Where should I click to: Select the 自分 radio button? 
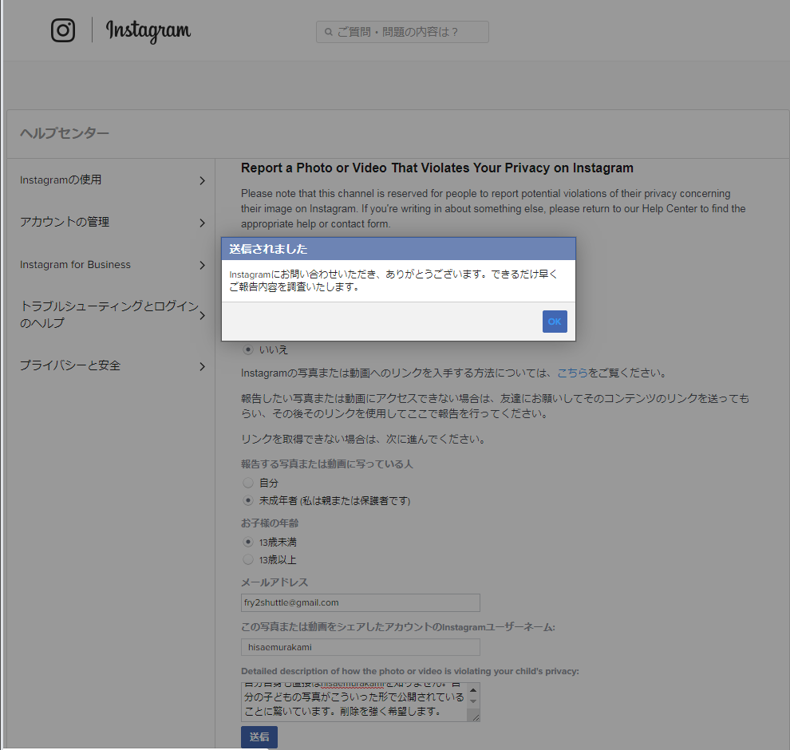(248, 483)
